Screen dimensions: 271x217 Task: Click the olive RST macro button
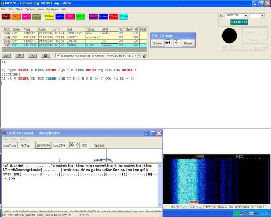tap(36, 16)
